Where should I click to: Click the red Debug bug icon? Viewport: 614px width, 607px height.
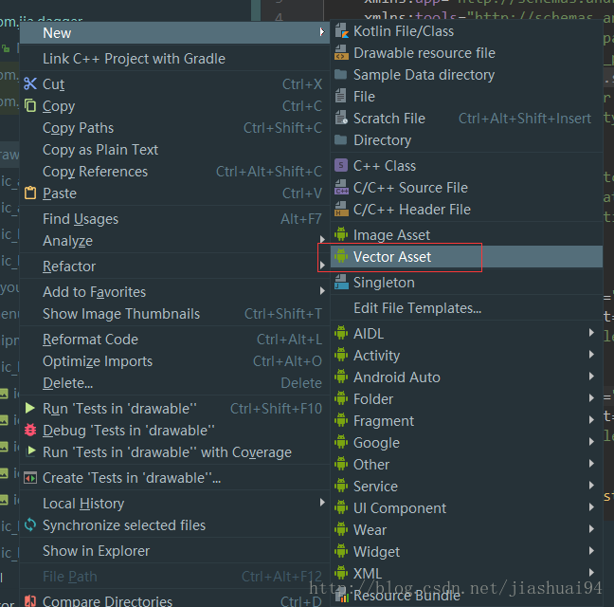[30, 431]
